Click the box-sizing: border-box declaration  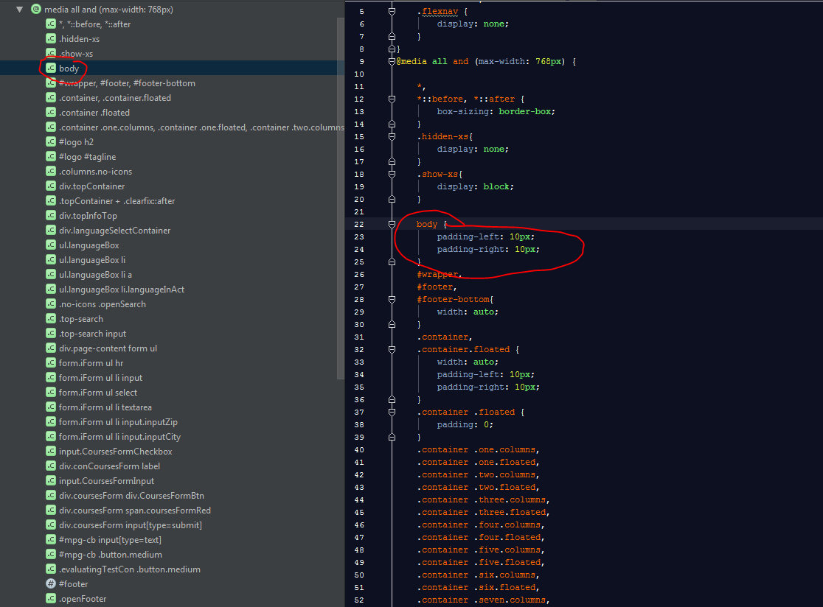pyautogui.click(x=496, y=111)
